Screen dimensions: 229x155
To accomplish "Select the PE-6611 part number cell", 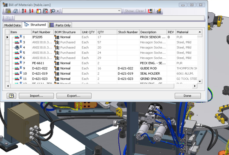I will (x=42, y=63).
